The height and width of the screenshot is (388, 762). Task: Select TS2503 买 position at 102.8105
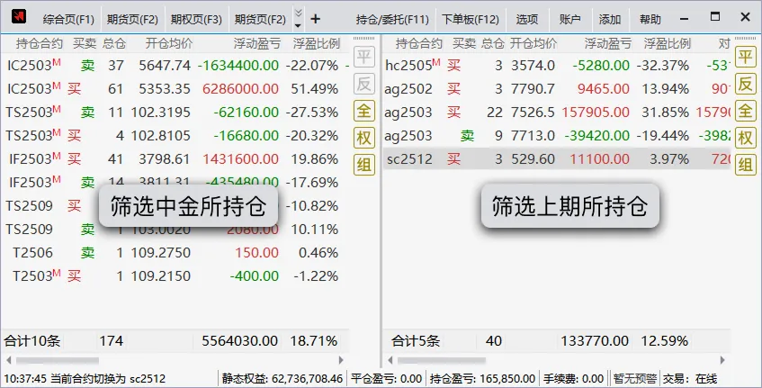click(x=175, y=135)
